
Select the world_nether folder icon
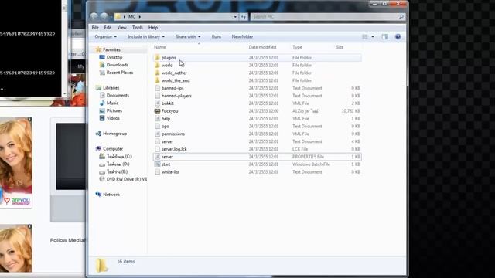(x=157, y=73)
